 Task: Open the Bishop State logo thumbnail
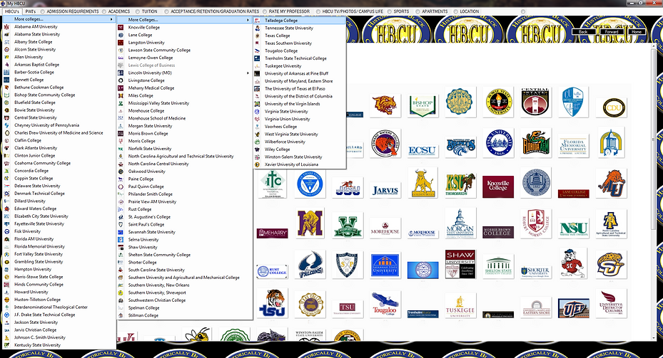click(422, 105)
